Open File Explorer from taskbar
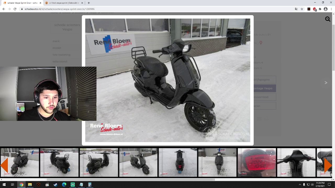Viewport: 335px width, 188px height. 30,185
